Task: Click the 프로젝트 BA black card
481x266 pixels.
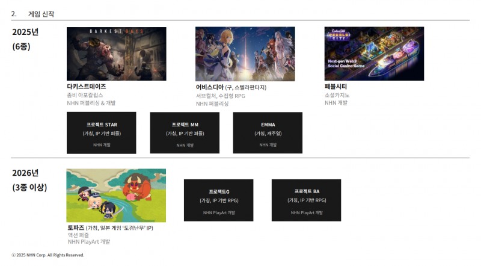Action: click(306, 200)
